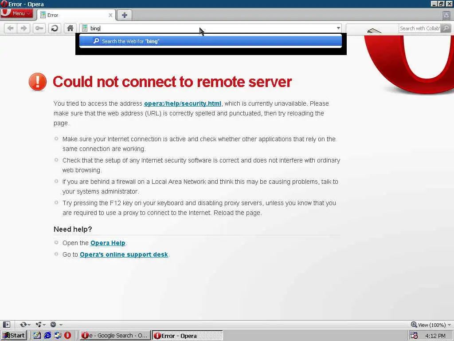Switch to Google Search Opera taskbar window
Screen dimensions: 454x341
(x=115, y=336)
